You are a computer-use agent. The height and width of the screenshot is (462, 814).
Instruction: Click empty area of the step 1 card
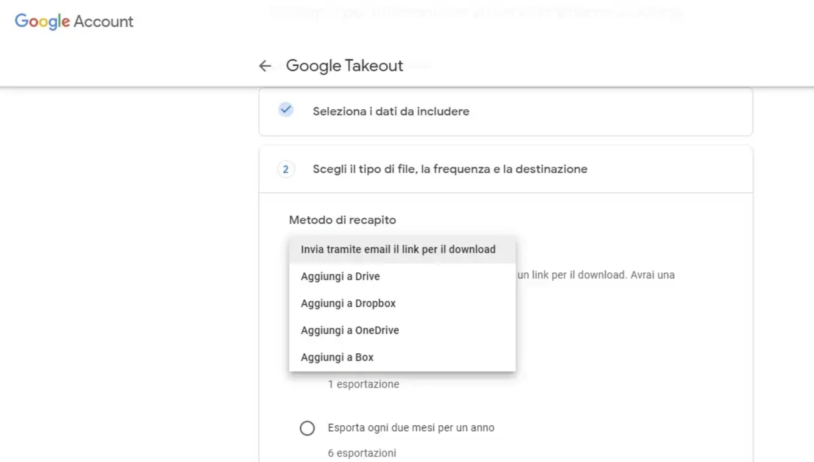[x=618, y=112]
